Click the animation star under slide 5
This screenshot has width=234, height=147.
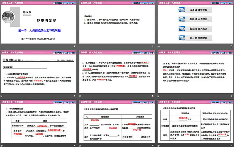tap(80, 96)
